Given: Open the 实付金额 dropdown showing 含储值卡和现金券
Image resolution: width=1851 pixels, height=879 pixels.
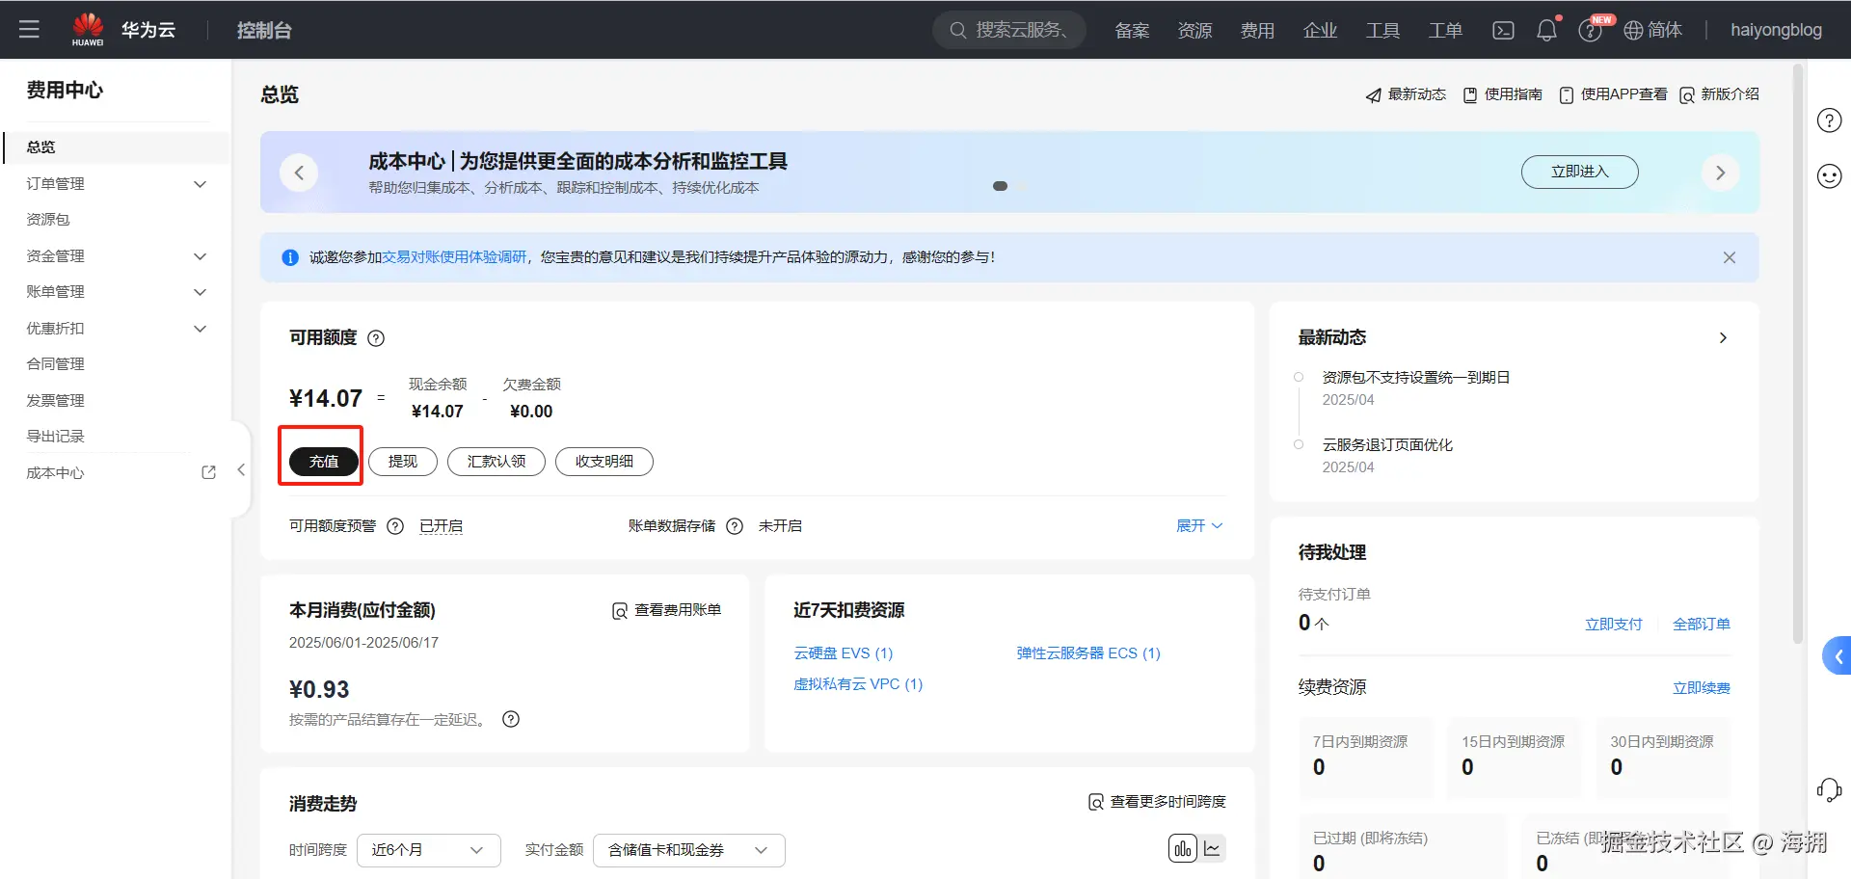Looking at the screenshot, I should [687, 849].
